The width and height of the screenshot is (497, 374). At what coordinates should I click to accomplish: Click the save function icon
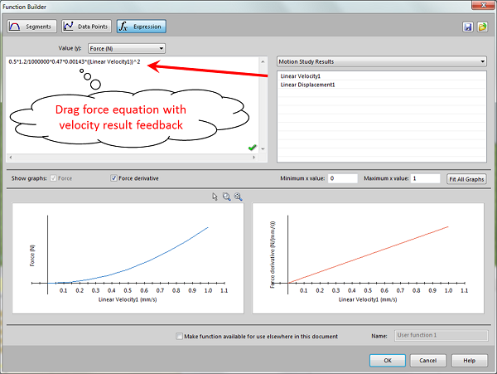pyautogui.click(x=468, y=27)
